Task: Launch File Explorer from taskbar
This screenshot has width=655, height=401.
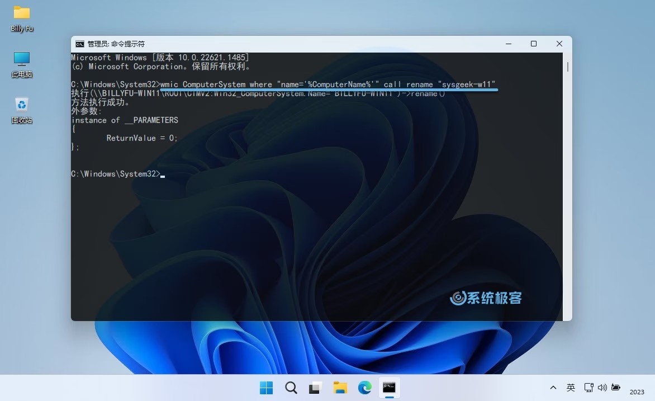Action: (340, 388)
